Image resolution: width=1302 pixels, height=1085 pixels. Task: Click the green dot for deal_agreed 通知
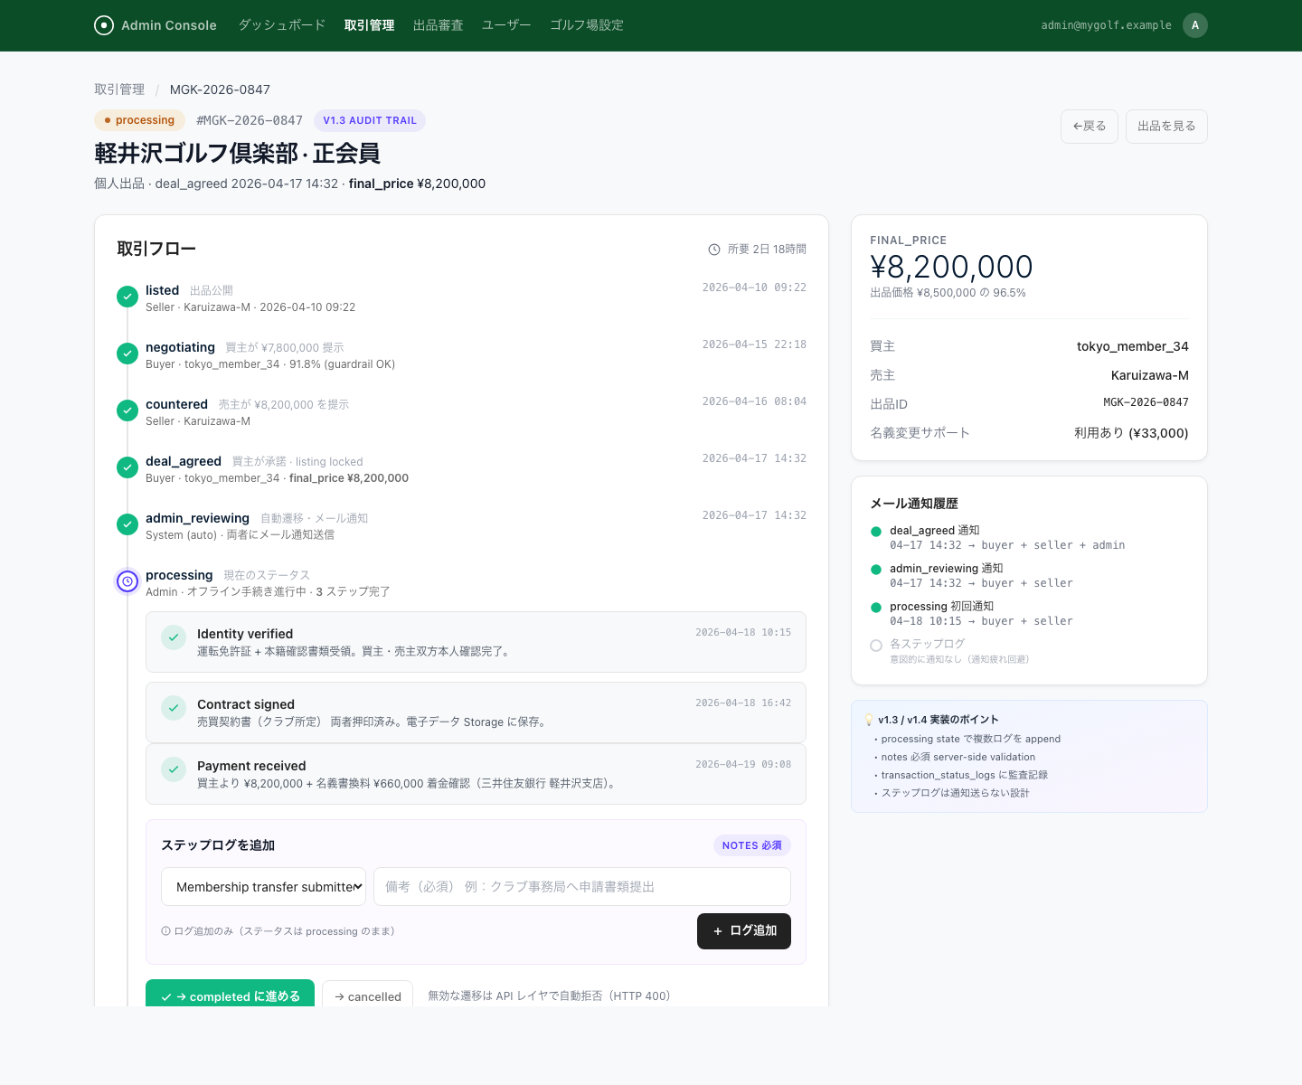tap(875, 532)
